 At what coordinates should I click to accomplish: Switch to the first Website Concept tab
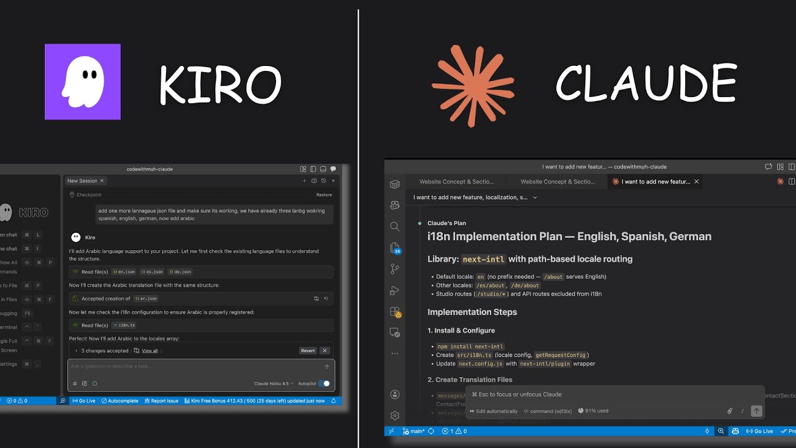[456, 182]
